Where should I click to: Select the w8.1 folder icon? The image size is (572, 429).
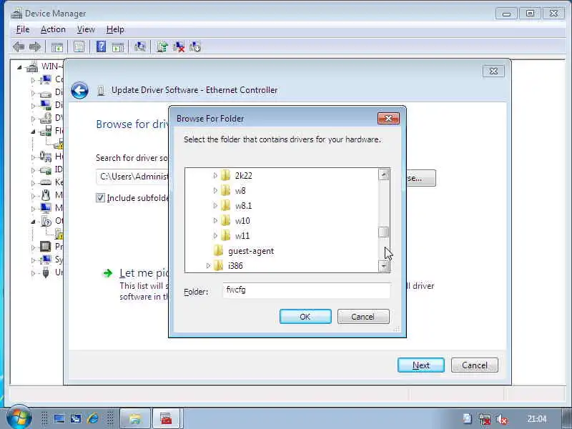point(226,205)
